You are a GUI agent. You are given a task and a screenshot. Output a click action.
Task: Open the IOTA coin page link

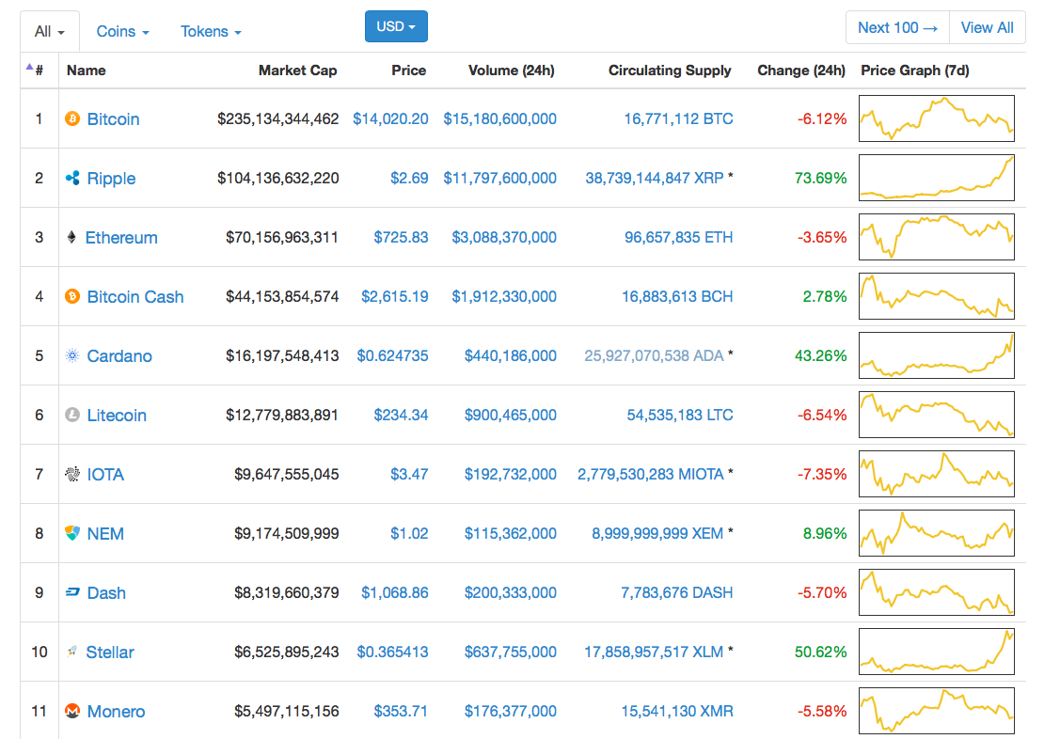(105, 474)
